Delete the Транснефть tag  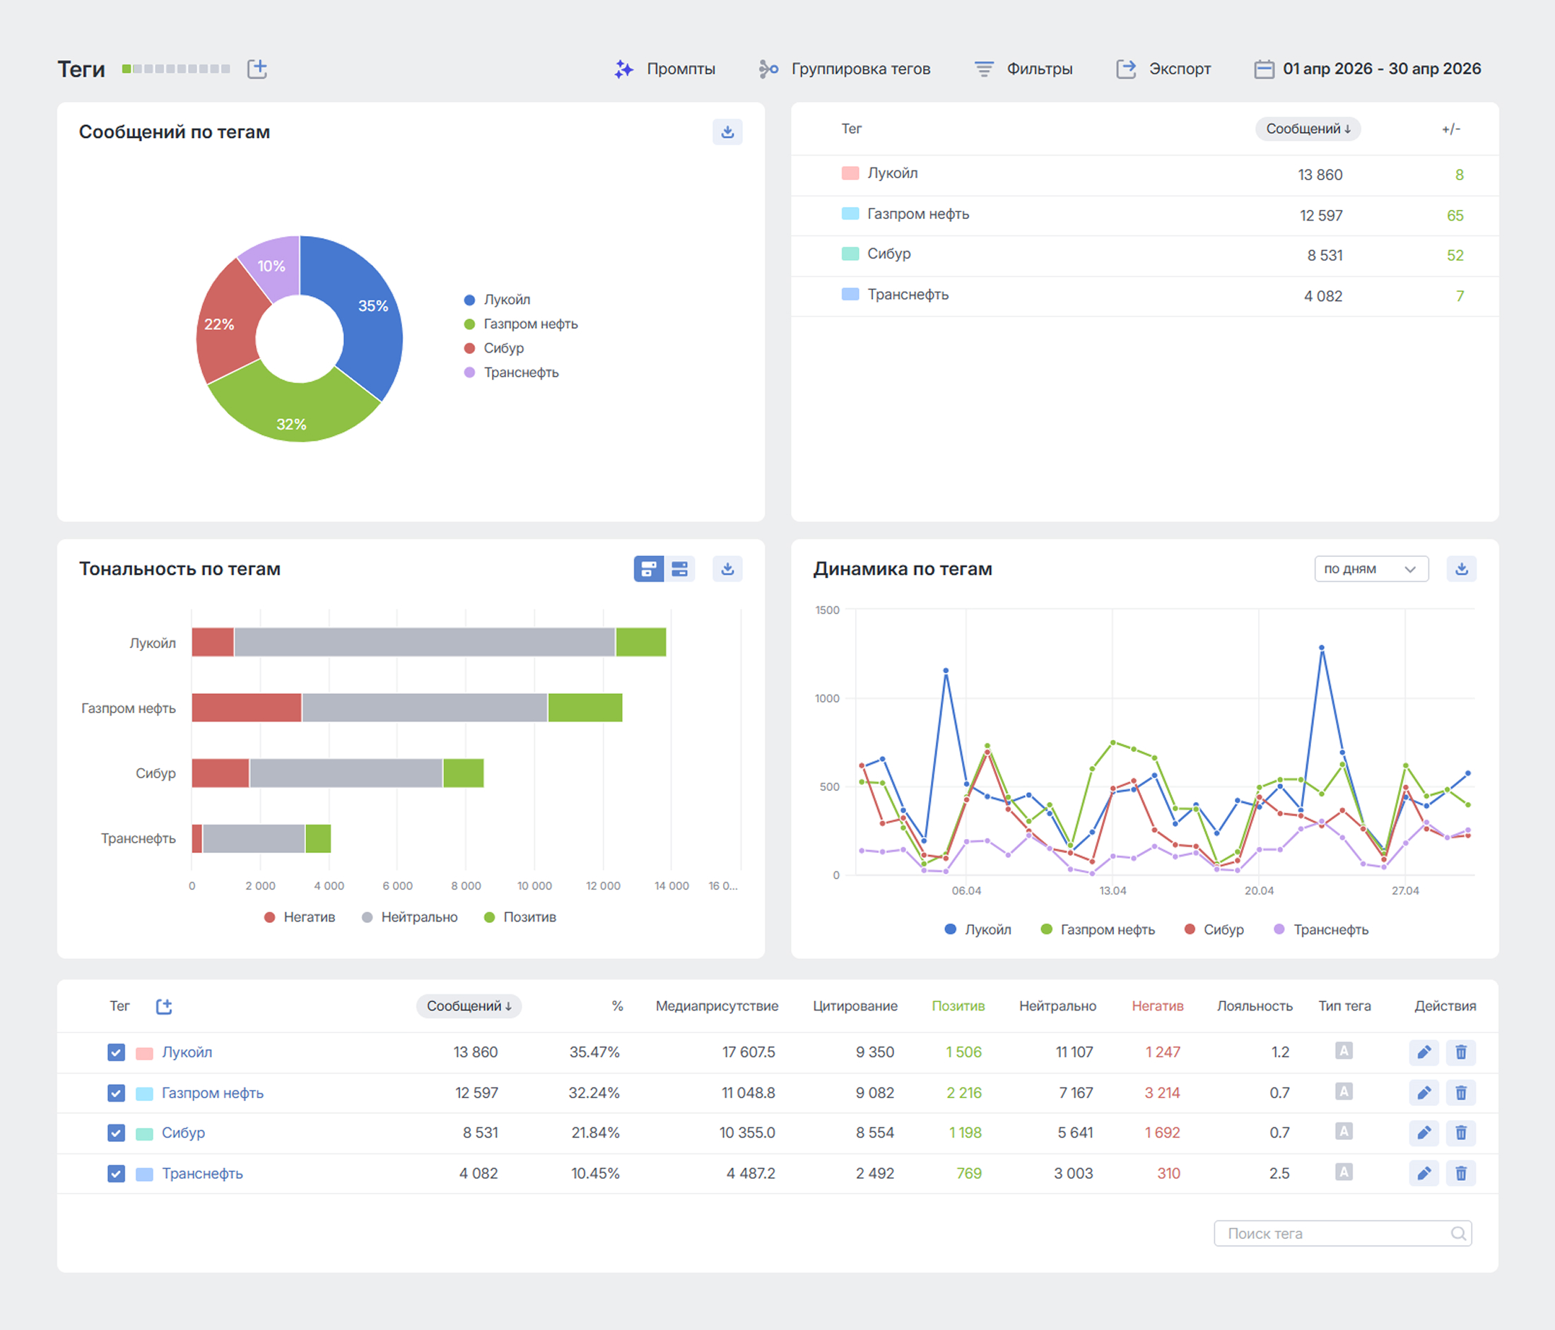click(1461, 1173)
